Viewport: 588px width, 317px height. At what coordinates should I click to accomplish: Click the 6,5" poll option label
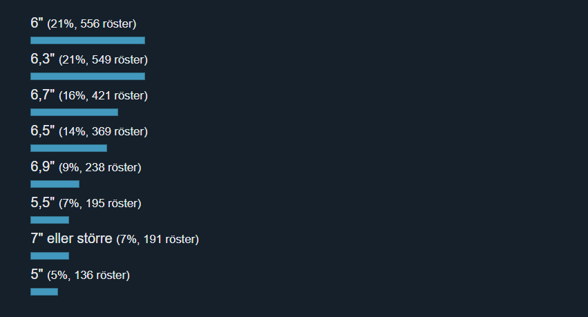(x=42, y=131)
